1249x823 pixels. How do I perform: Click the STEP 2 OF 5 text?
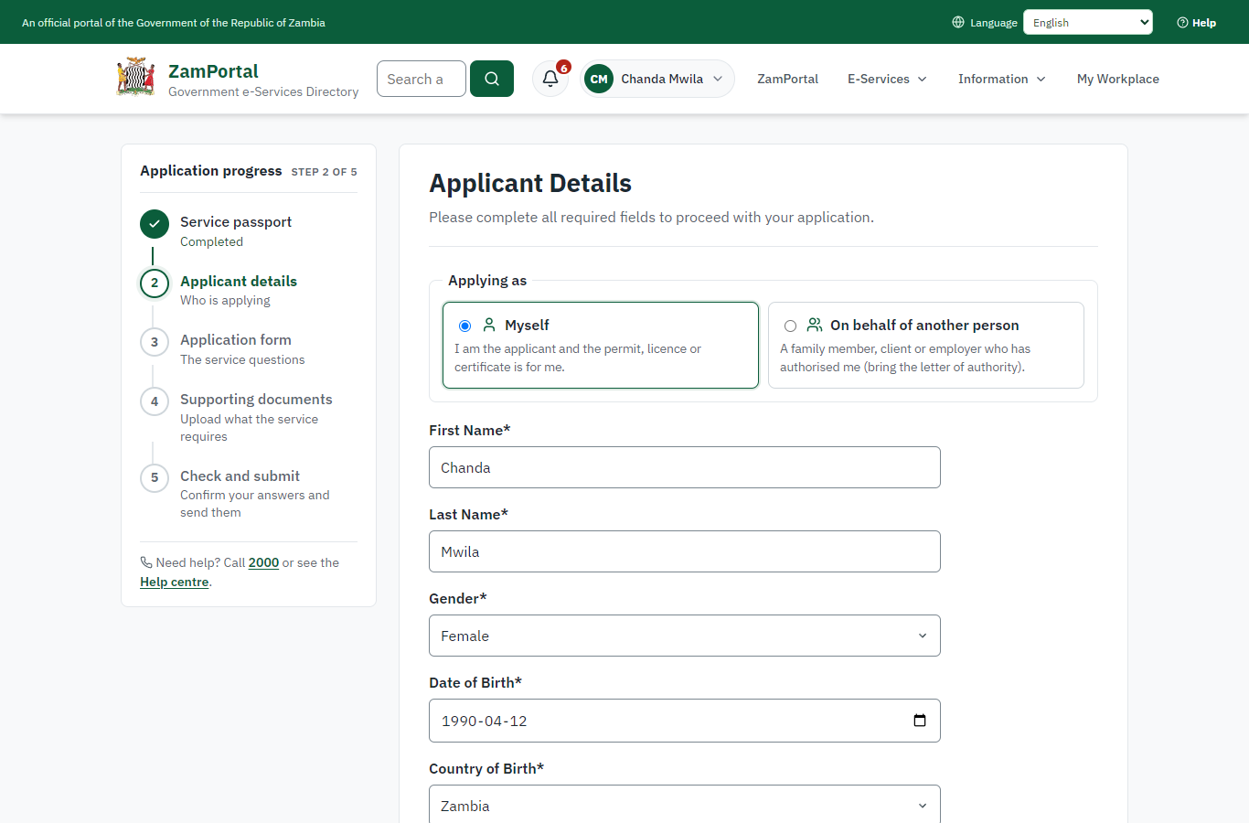(x=325, y=172)
